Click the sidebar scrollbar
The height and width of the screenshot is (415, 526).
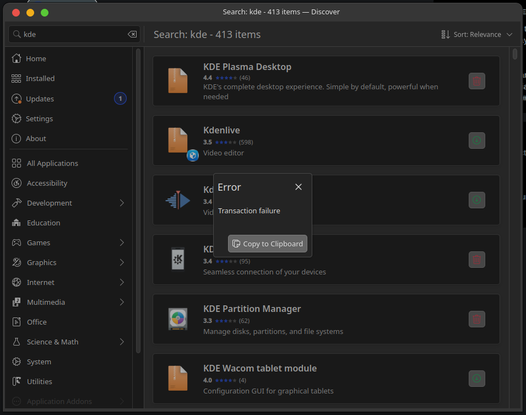[x=138, y=201]
